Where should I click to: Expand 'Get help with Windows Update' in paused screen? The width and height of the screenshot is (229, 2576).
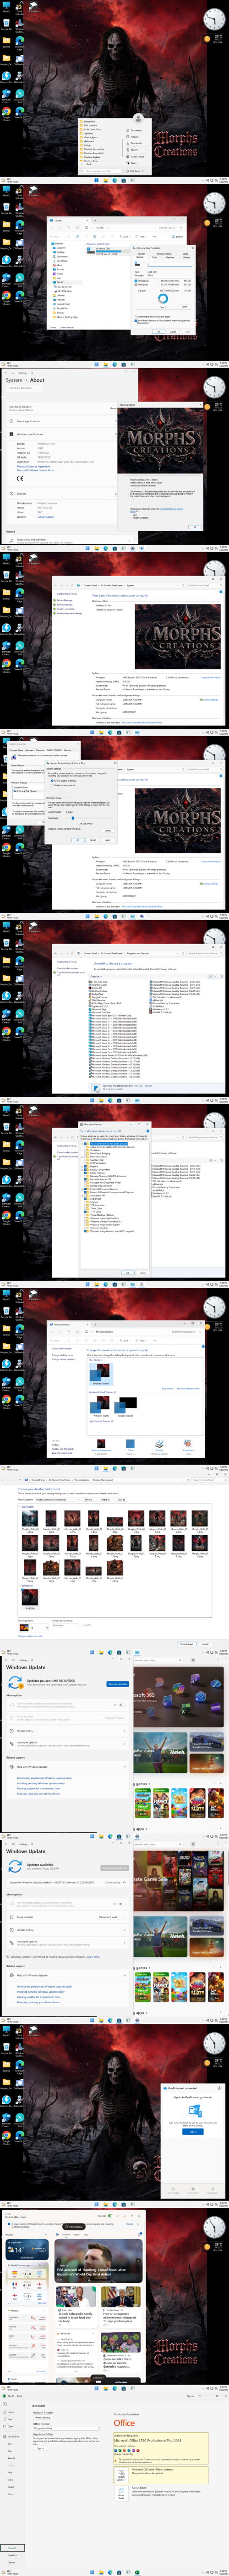(66, 1767)
